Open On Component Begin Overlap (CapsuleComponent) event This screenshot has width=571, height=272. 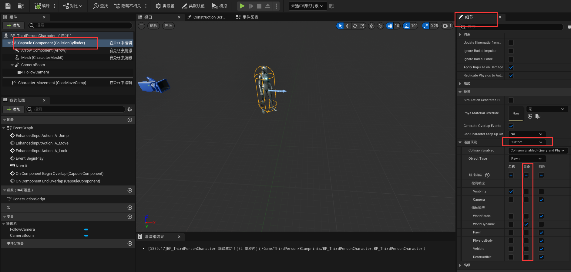tap(59, 173)
